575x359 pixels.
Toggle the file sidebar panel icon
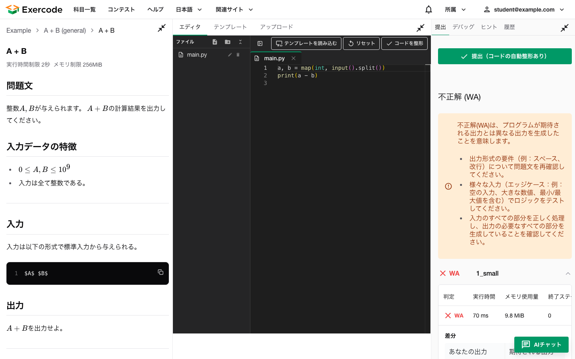tap(260, 43)
